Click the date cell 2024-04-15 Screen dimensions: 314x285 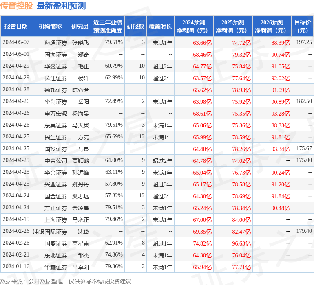pos(16,219)
